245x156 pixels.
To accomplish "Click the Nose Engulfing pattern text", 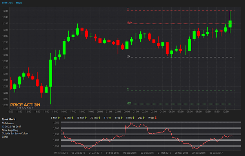I will [x=10, y=130].
